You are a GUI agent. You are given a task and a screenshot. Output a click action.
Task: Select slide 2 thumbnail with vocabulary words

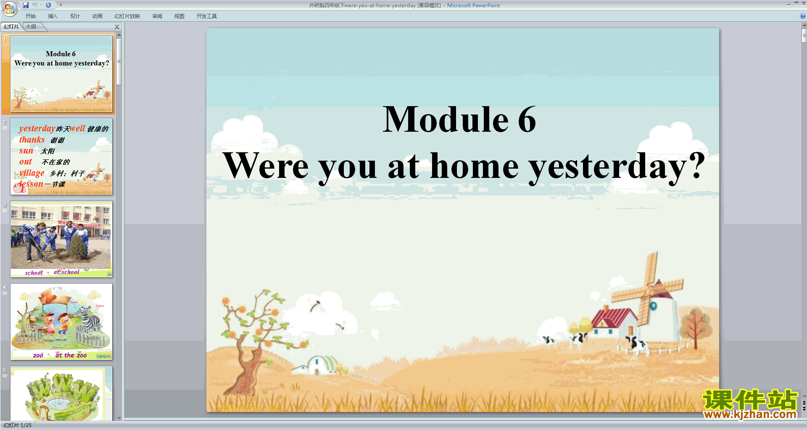[61, 156]
